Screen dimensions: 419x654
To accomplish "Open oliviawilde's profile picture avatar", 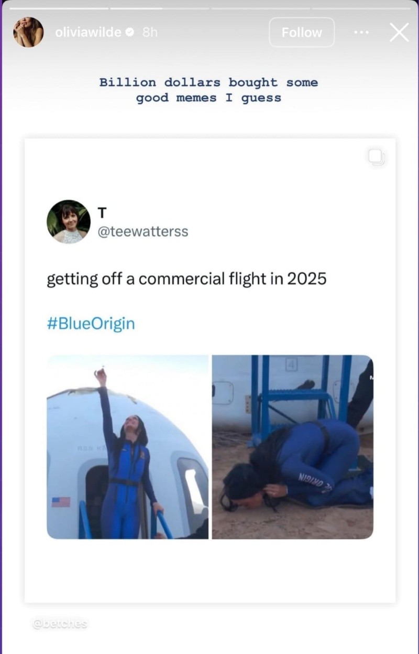I will 28,32.
